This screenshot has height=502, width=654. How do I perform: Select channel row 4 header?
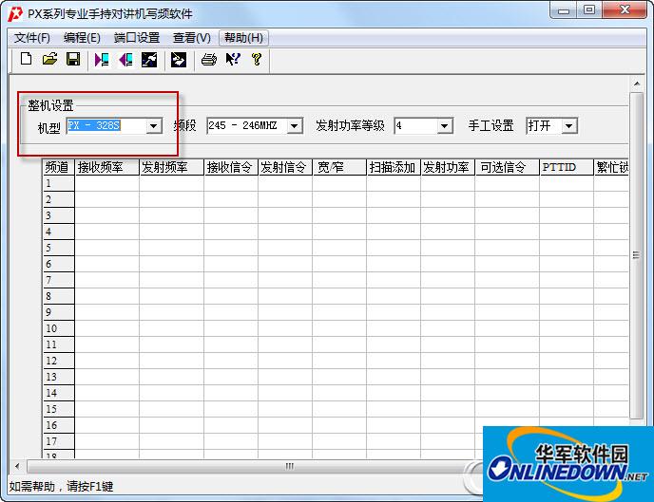(x=59, y=232)
